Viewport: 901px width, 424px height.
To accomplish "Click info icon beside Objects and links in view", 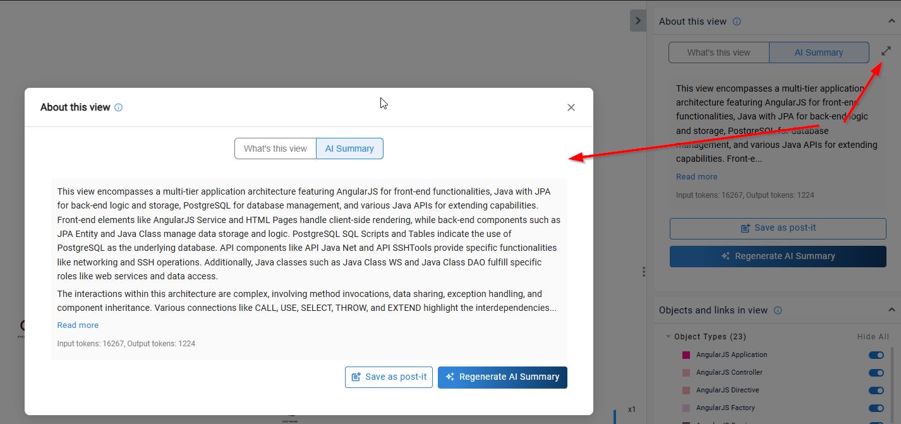I will 778,310.
